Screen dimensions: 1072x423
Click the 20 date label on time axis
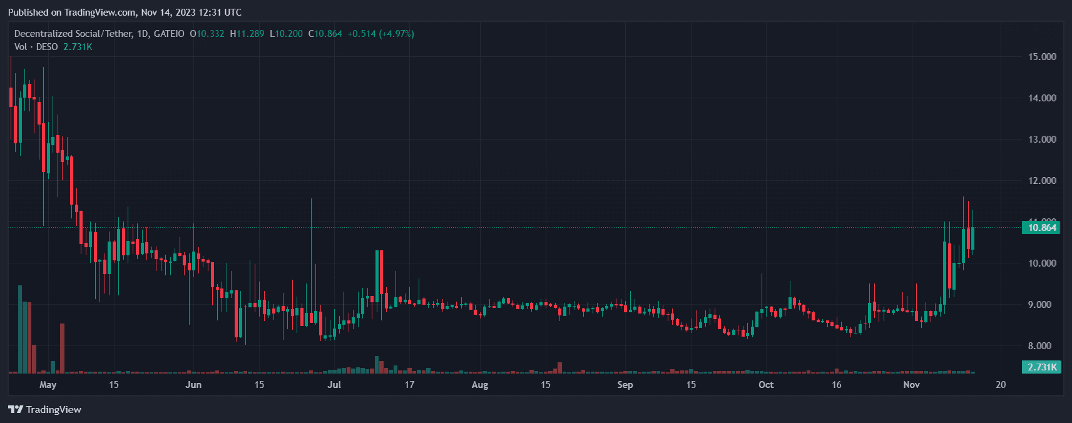click(x=1001, y=385)
